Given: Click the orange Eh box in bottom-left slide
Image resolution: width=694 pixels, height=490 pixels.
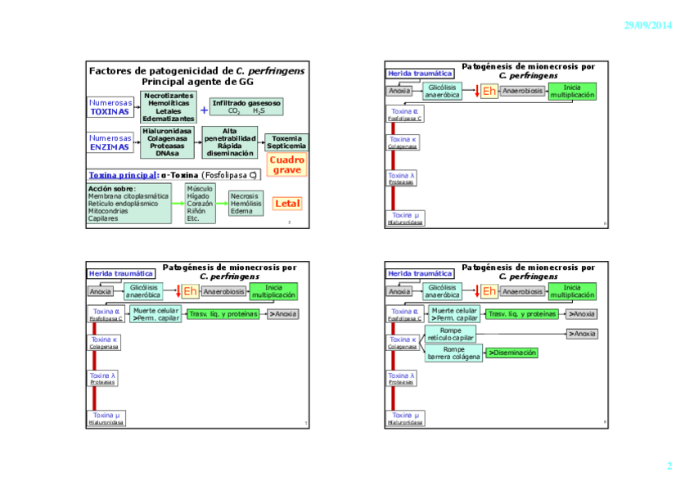Looking at the screenshot, I should point(190,291).
